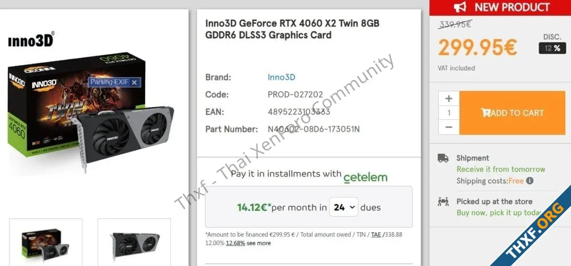Screen dimensions: 571x266
Task: Click the shipping cost info icon
Action: [x=530, y=181]
